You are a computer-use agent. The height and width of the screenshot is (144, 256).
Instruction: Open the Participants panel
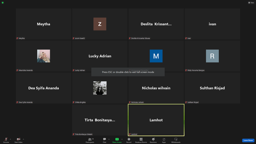(x=90, y=140)
